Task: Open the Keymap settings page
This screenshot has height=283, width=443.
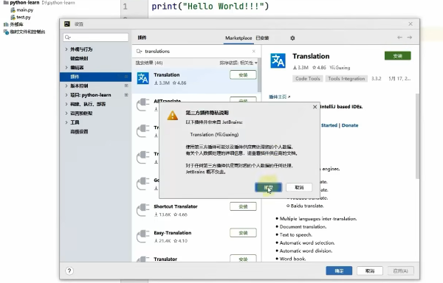Action: click(79, 58)
